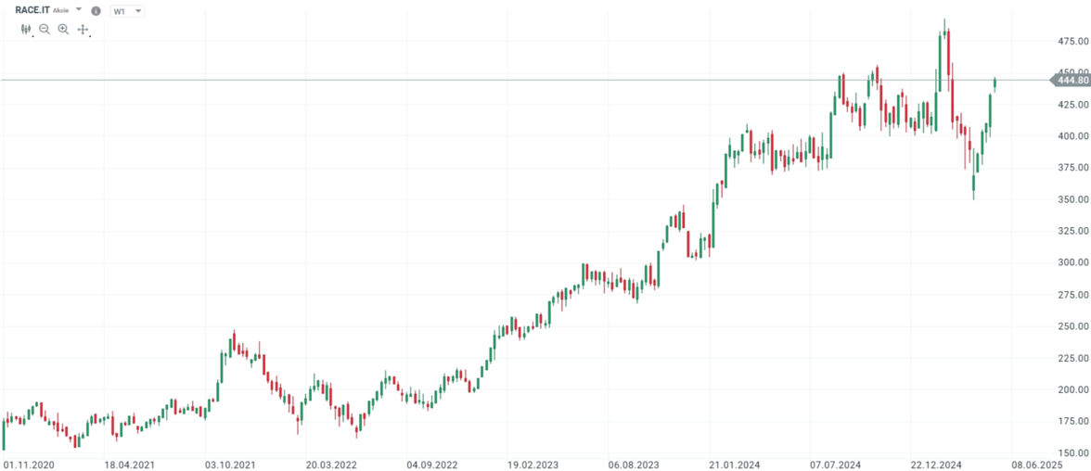Click the RACE.IT ticker name
1091x471 pixels.
pos(31,9)
